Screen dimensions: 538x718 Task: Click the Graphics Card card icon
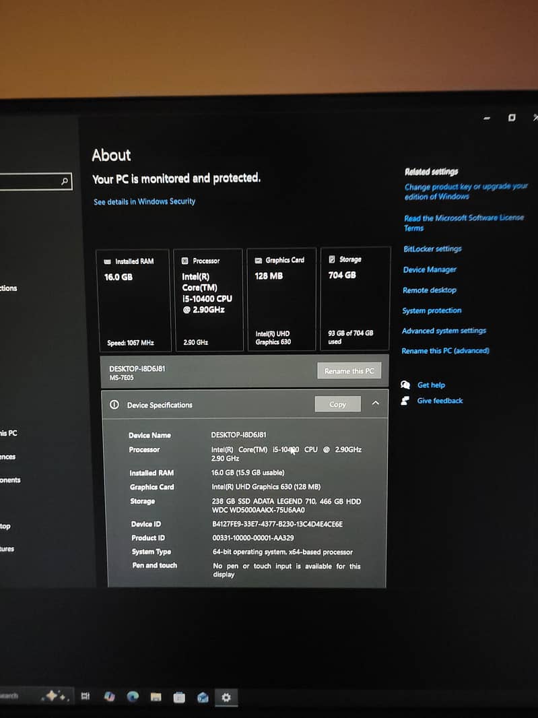[x=258, y=260]
